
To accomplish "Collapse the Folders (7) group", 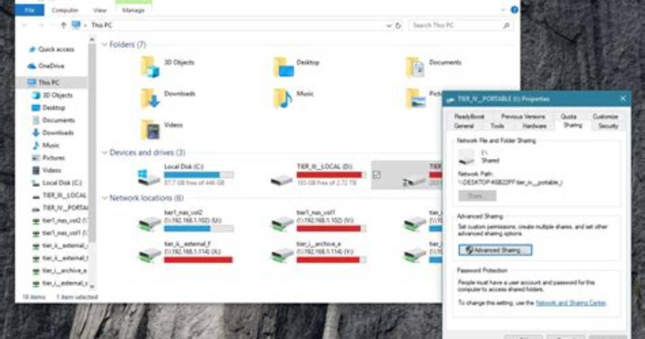I will coord(105,44).
